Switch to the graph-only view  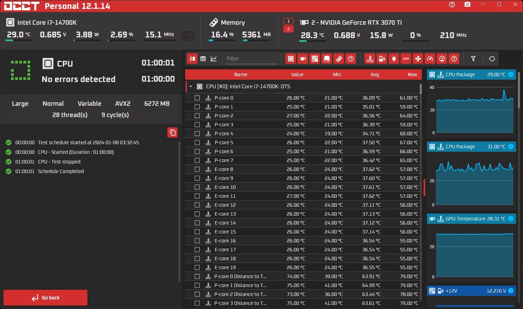point(214,59)
